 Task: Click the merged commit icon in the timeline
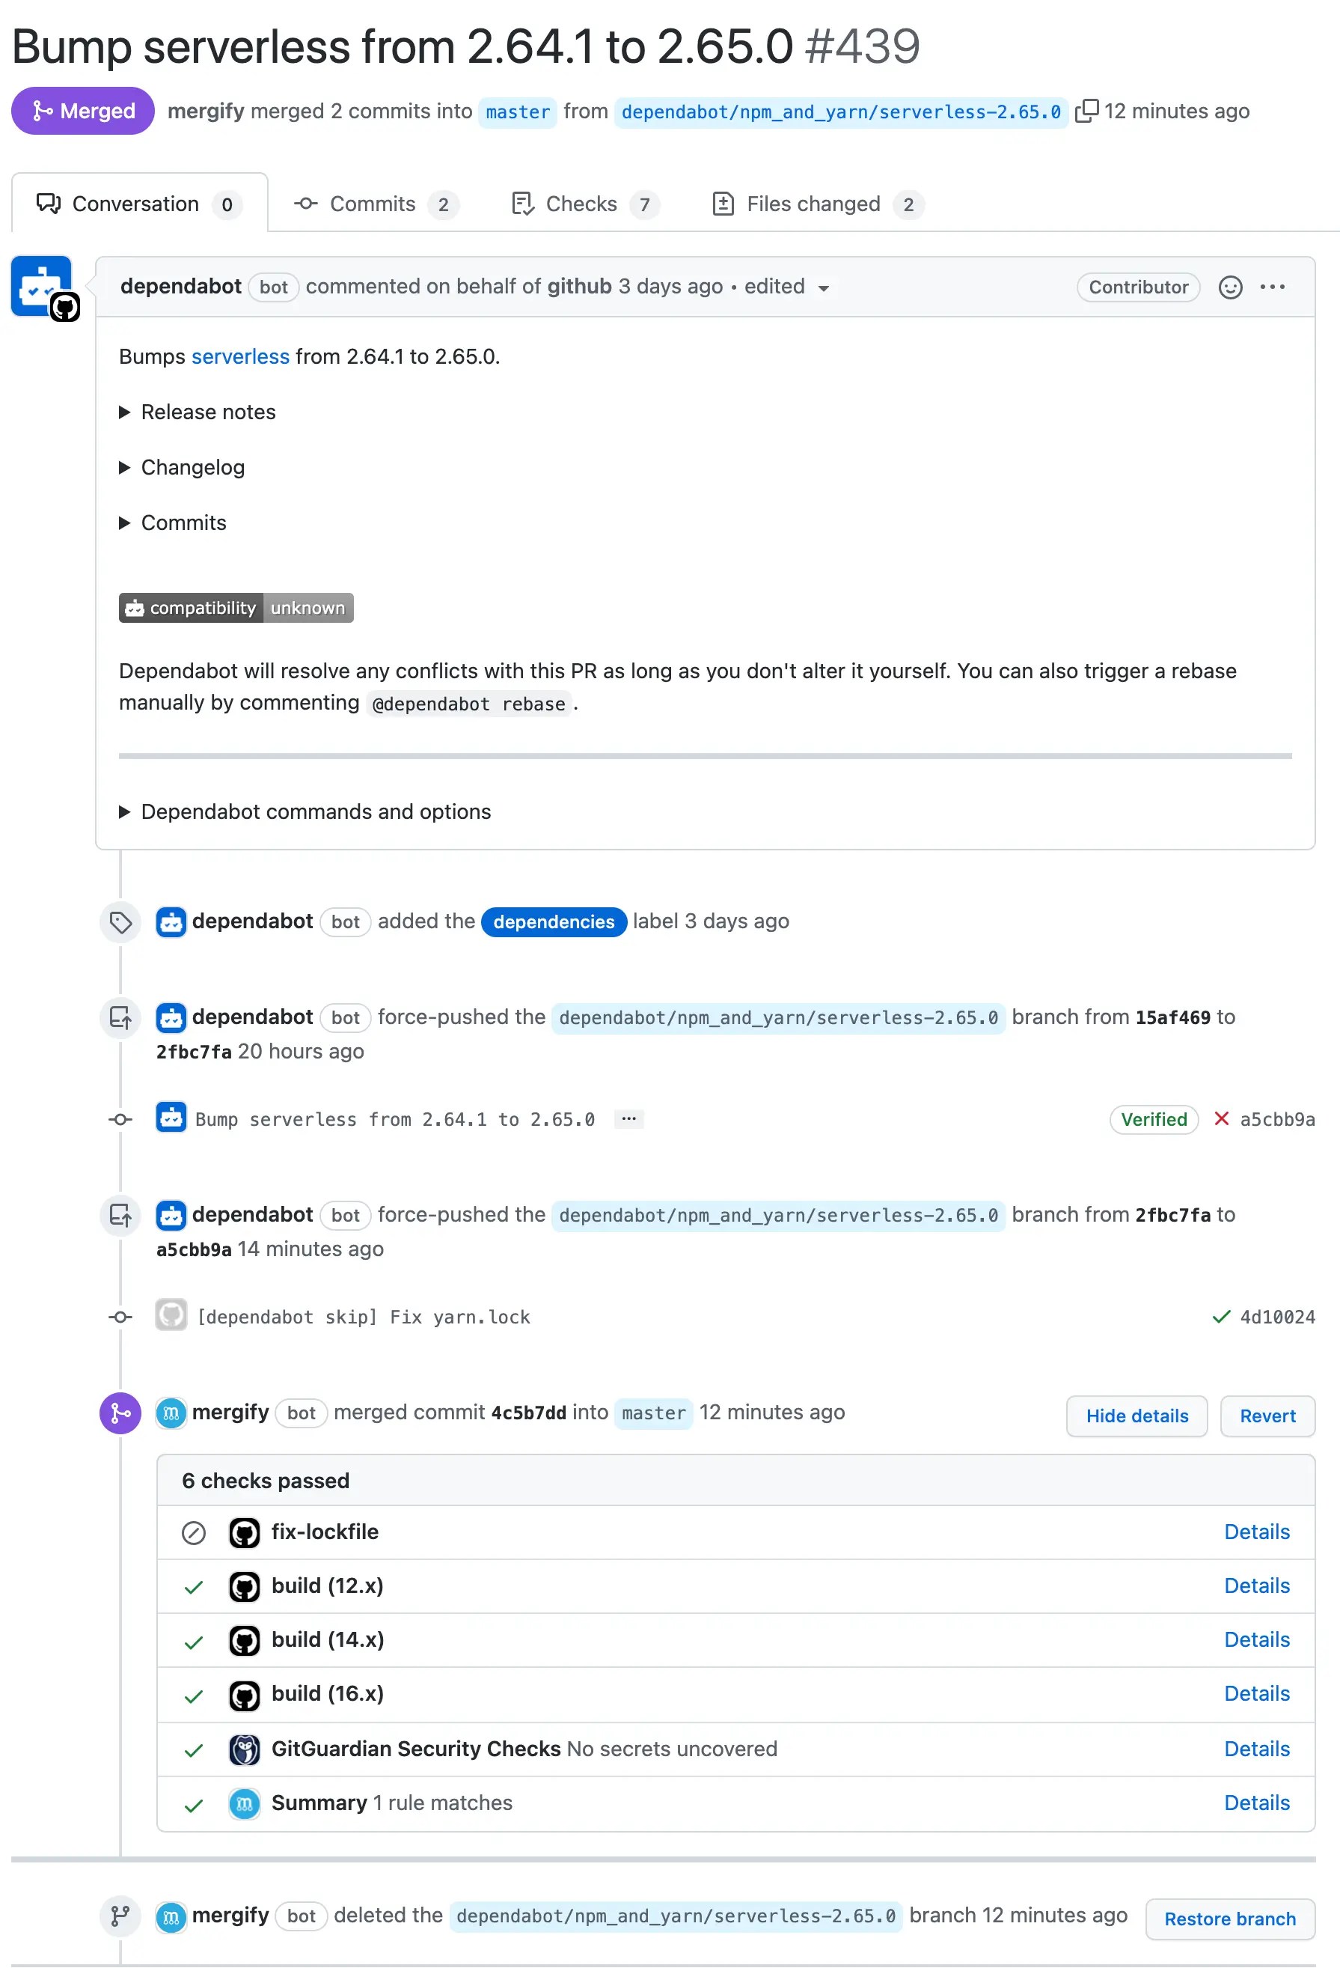click(120, 1413)
